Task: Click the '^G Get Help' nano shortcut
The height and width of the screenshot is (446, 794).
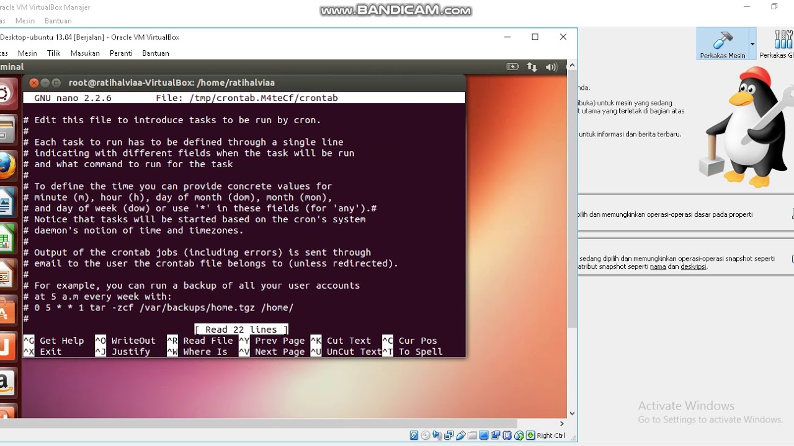Action: 53,341
